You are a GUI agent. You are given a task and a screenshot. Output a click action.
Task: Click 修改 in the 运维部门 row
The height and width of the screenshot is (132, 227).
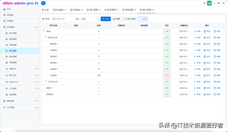[x=207, y=69]
